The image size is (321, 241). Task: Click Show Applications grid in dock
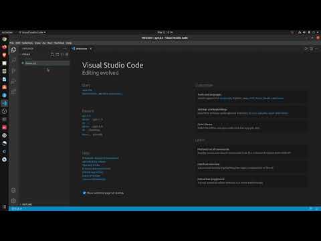4,207
